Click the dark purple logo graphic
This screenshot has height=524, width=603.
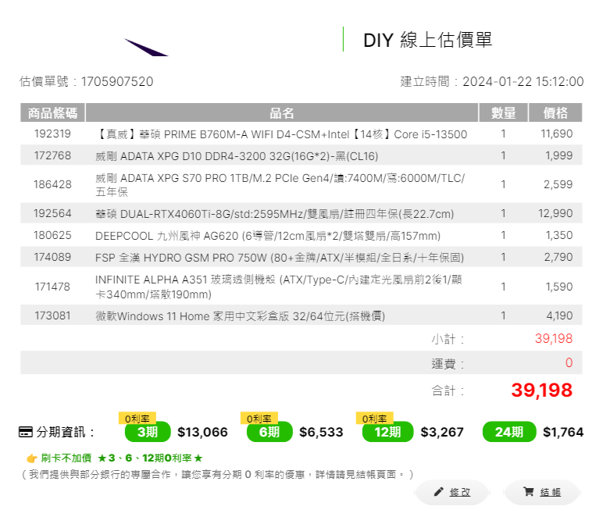tap(146, 48)
